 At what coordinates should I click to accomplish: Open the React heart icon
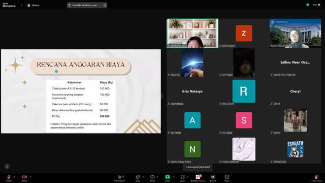click(x=152, y=177)
